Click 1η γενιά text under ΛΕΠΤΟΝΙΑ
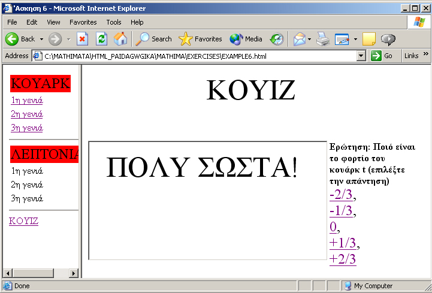The width and height of the screenshot is (432, 293). click(x=27, y=171)
